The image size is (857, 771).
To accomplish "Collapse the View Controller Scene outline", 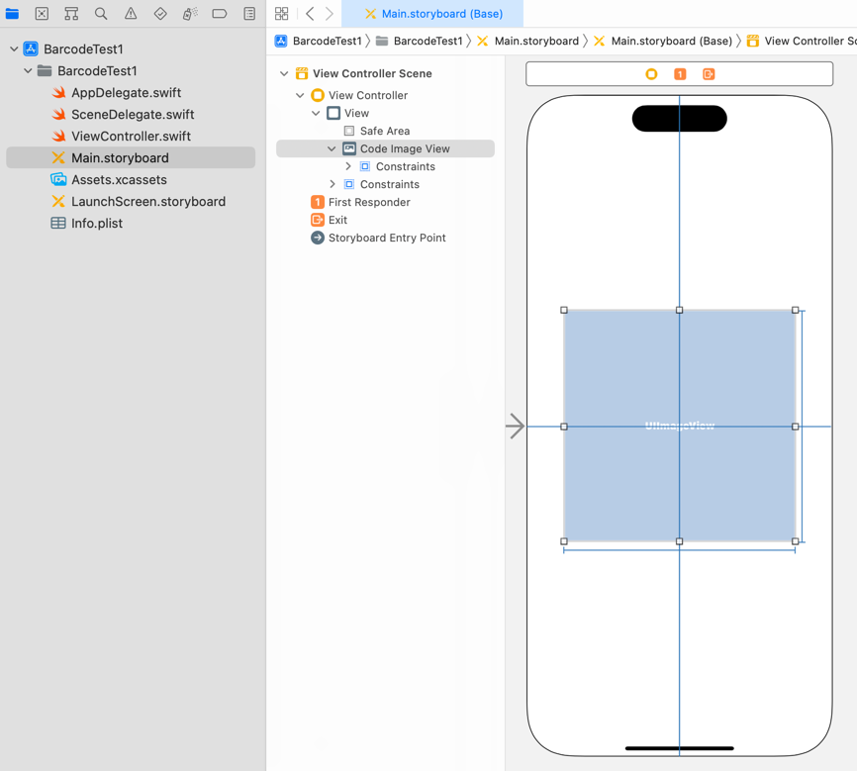I will pyautogui.click(x=284, y=73).
